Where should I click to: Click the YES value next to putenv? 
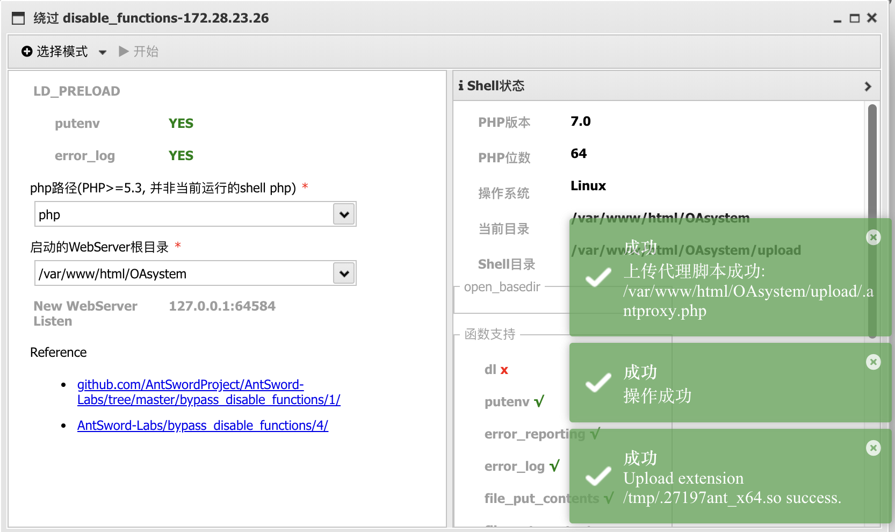click(181, 124)
